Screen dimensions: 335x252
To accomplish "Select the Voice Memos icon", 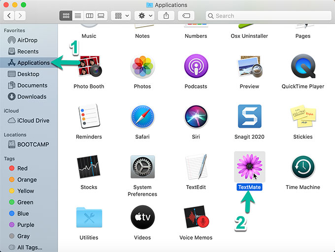I will (197, 217).
